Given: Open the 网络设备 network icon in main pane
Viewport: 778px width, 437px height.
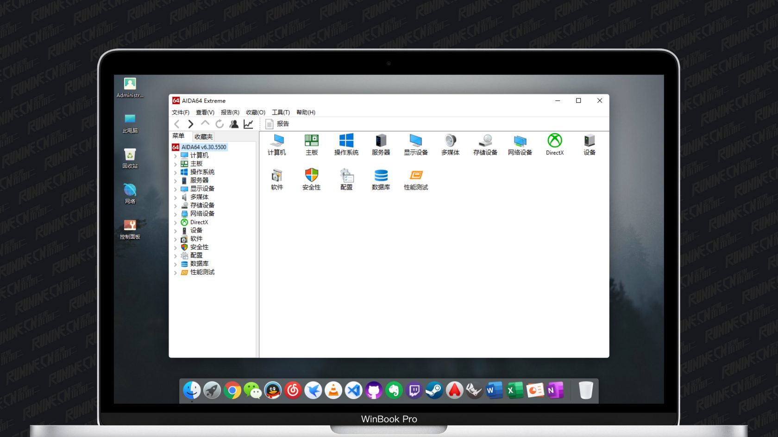Looking at the screenshot, I should pyautogui.click(x=520, y=144).
